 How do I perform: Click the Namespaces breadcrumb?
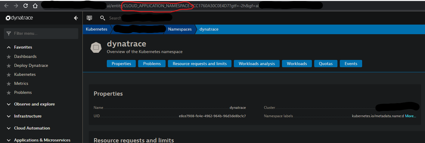pyautogui.click(x=180, y=29)
